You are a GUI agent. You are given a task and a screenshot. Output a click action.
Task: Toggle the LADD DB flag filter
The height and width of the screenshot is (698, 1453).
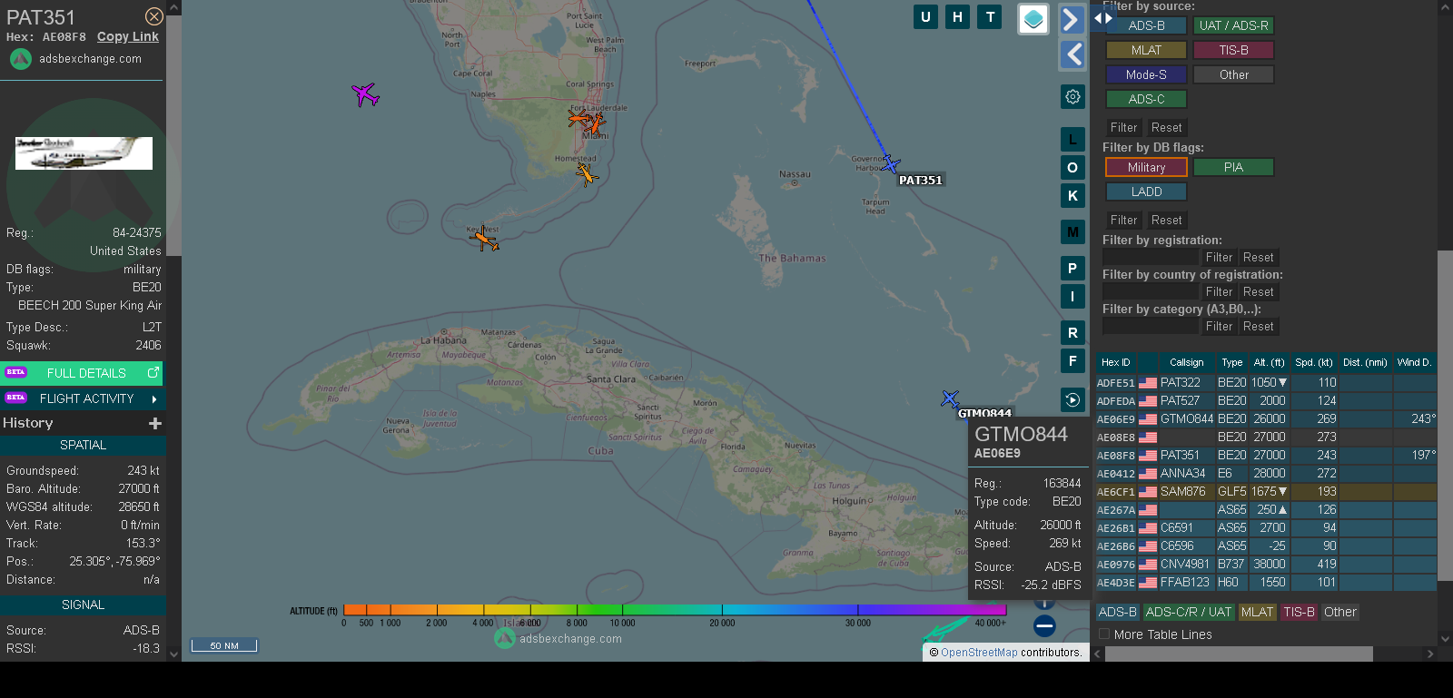coord(1146,192)
